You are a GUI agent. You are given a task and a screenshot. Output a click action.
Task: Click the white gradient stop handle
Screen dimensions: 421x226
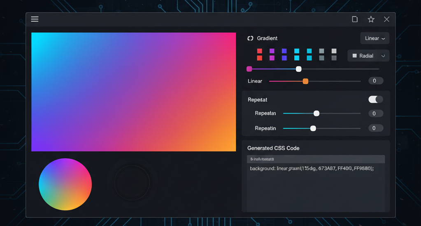pos(299,69)
